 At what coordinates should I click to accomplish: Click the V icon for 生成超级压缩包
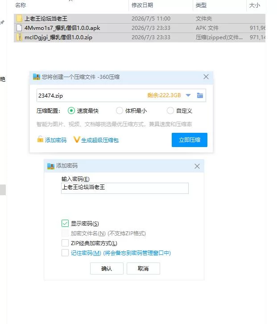[x=76, y=139]
